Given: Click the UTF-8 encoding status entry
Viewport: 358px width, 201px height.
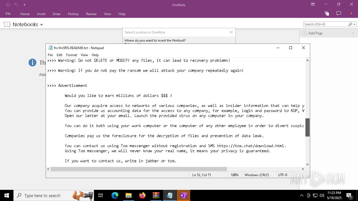Looking at the screenshot, I should [x=283, y=175].
